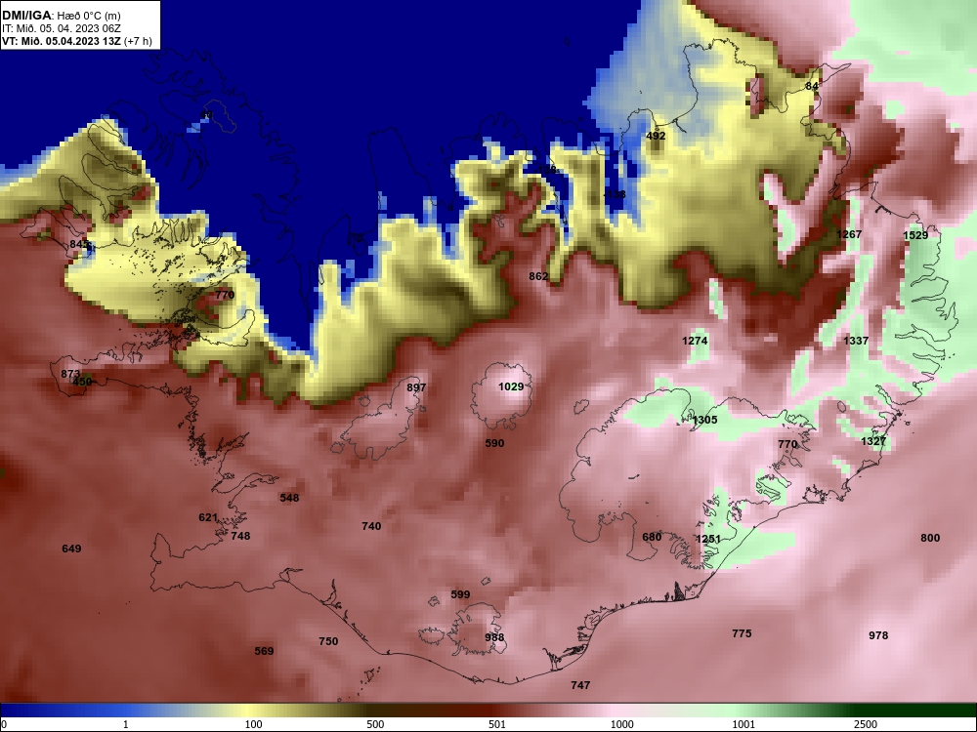Image resolution: width=977 pixels, height=732 pixels.
Task: Click the map value 680
Action: pos(652,537)
